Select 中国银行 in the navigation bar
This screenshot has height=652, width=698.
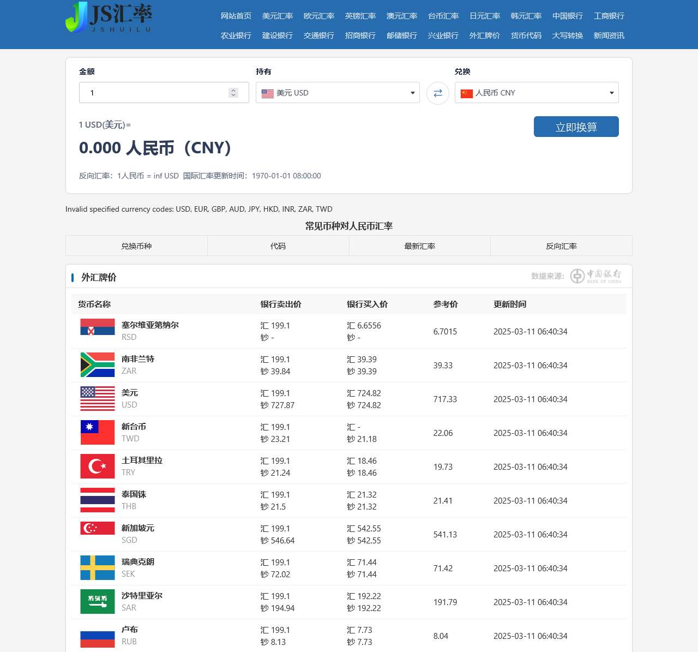click(x=567, y=16)
